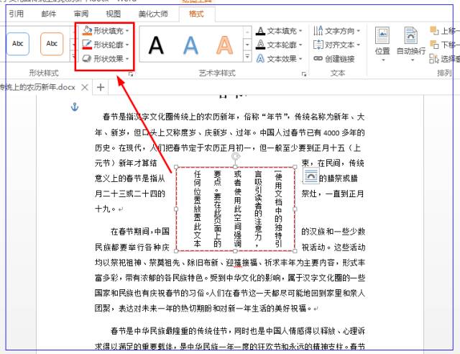Screen dimensions: 460x354
Task: Expand the 文本效果 dropdown arrow
Action: click(300, 59)
